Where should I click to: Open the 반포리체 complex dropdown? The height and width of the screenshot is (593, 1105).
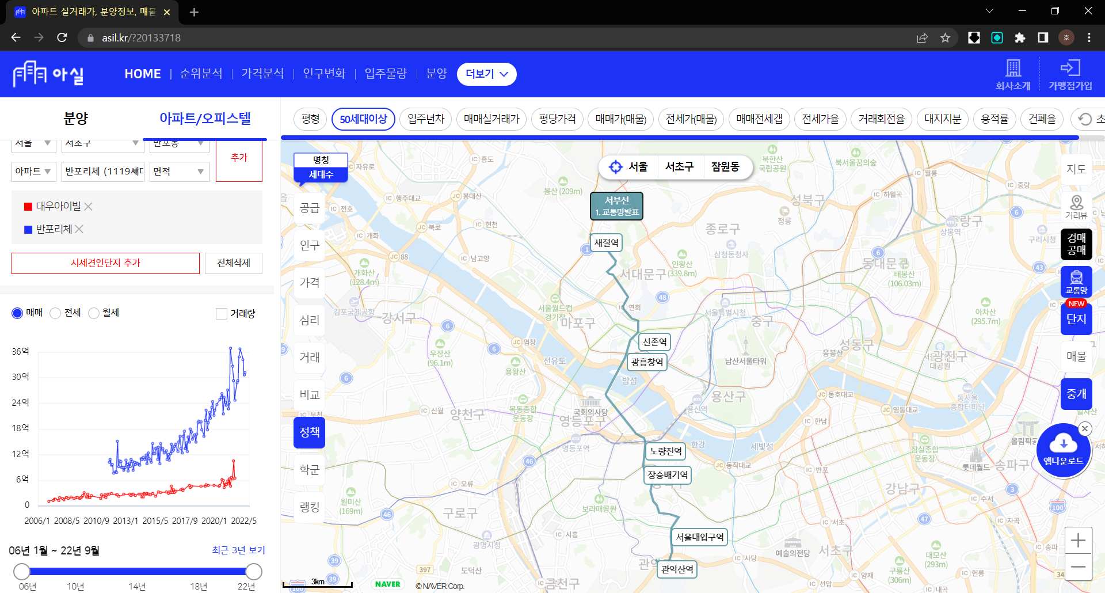103,172
